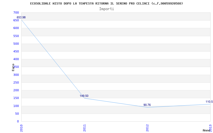Click the 149.50 data label
213x133 pixels.
pyautogui.click(x=84, y=96)
